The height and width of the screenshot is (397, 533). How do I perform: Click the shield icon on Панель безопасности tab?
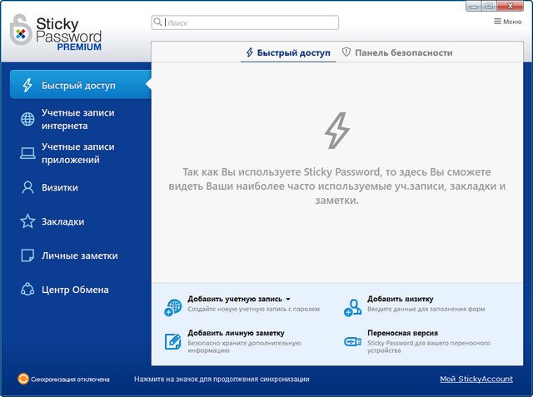(x=346, y=52)
